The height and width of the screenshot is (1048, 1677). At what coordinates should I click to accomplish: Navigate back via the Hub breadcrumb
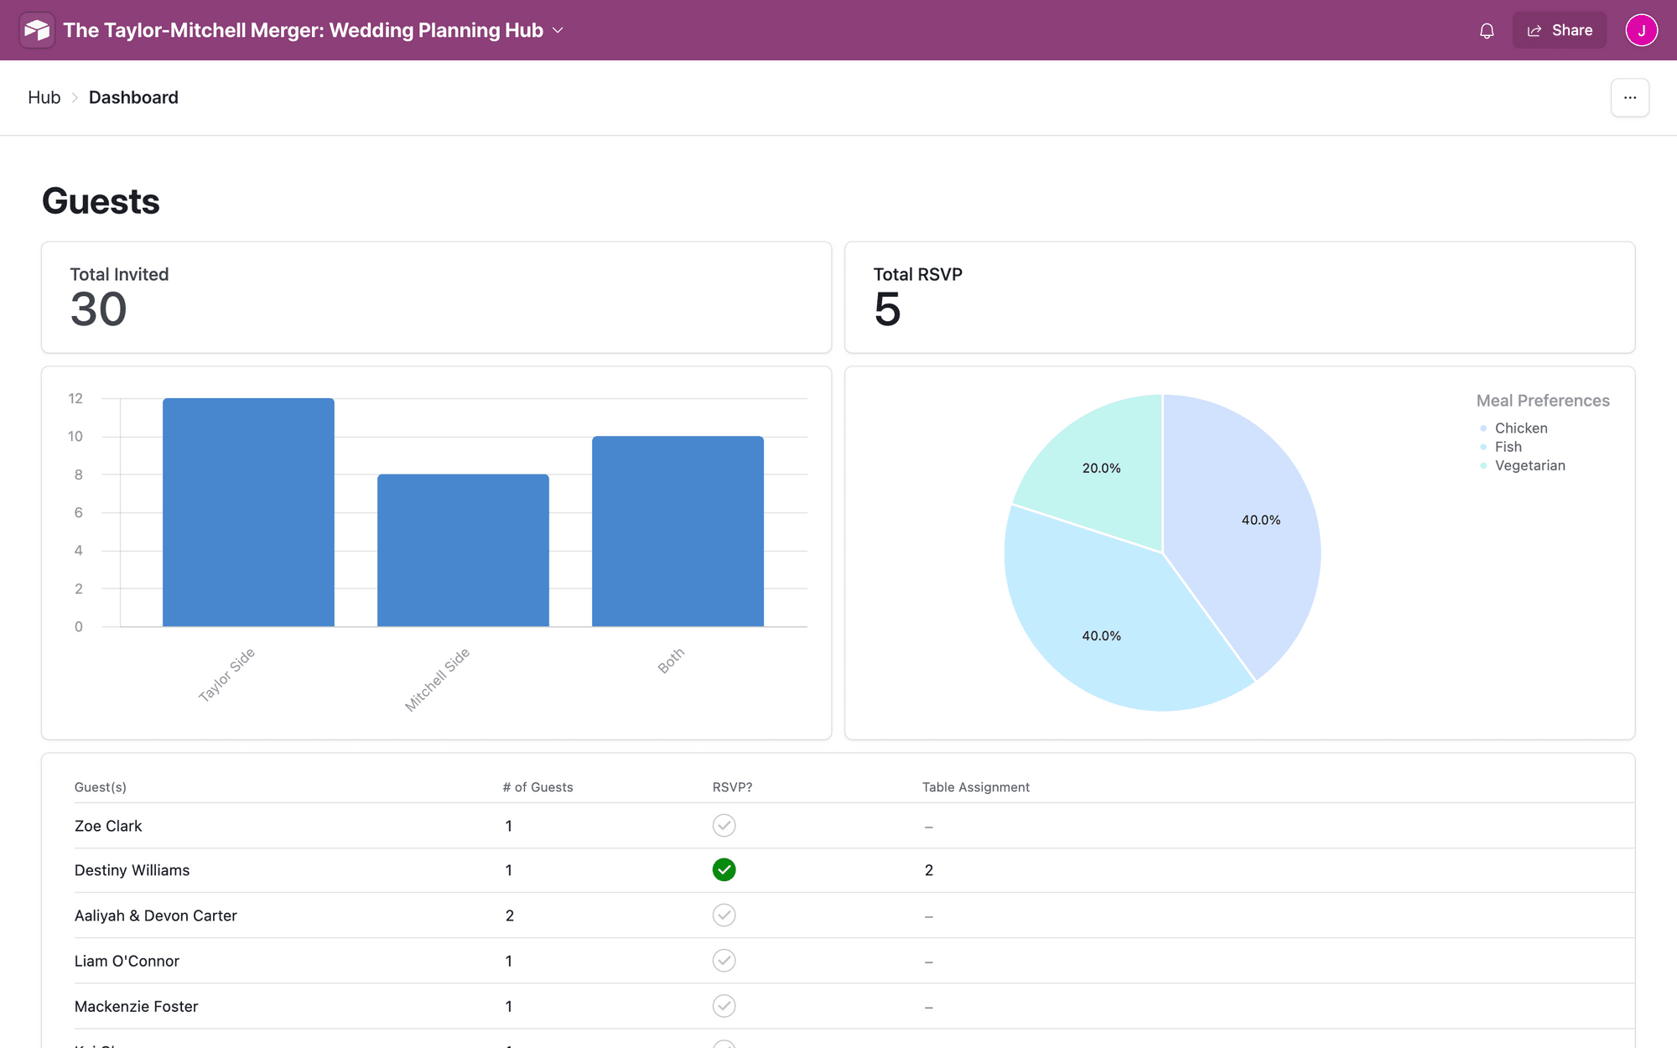44,97
